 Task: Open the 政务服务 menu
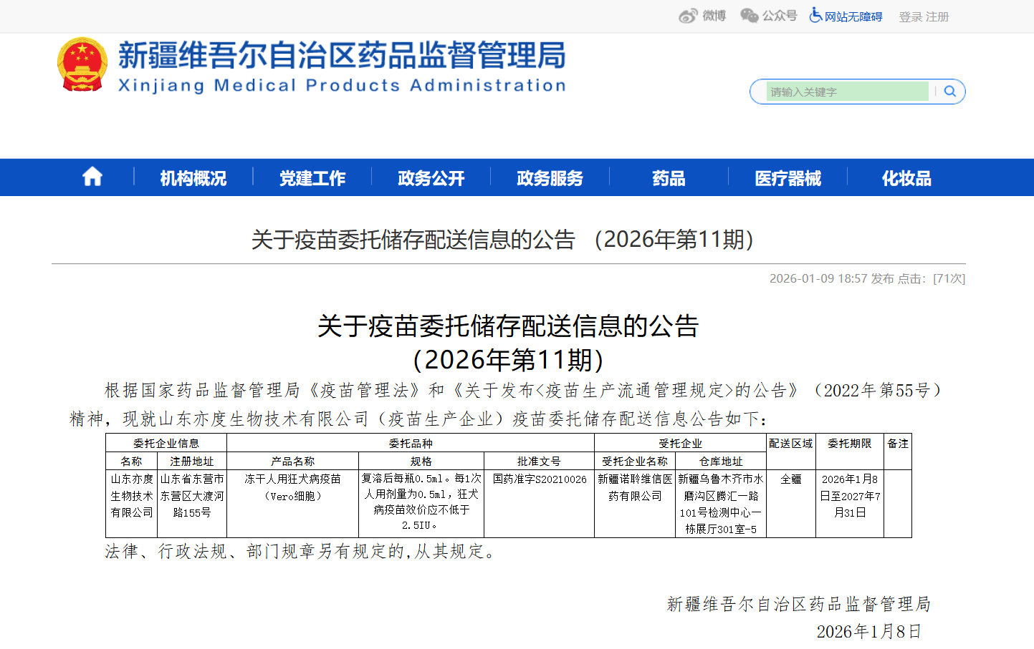(x=549, y=178)
